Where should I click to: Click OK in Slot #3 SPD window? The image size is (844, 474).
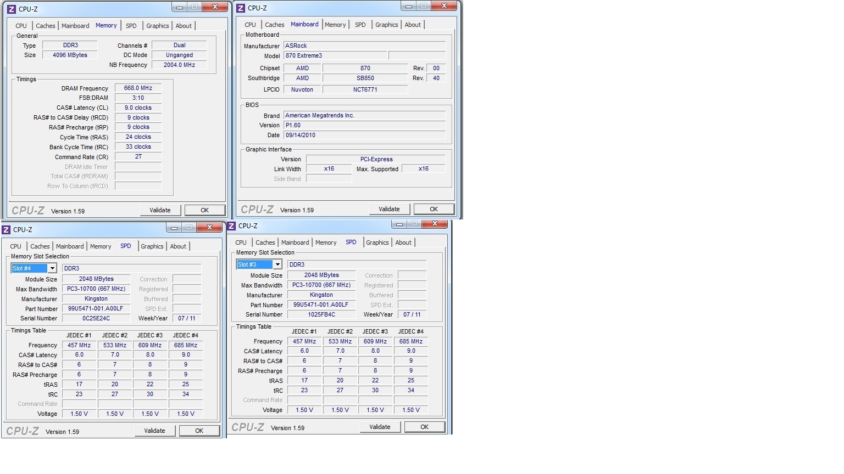pos(424,427)
